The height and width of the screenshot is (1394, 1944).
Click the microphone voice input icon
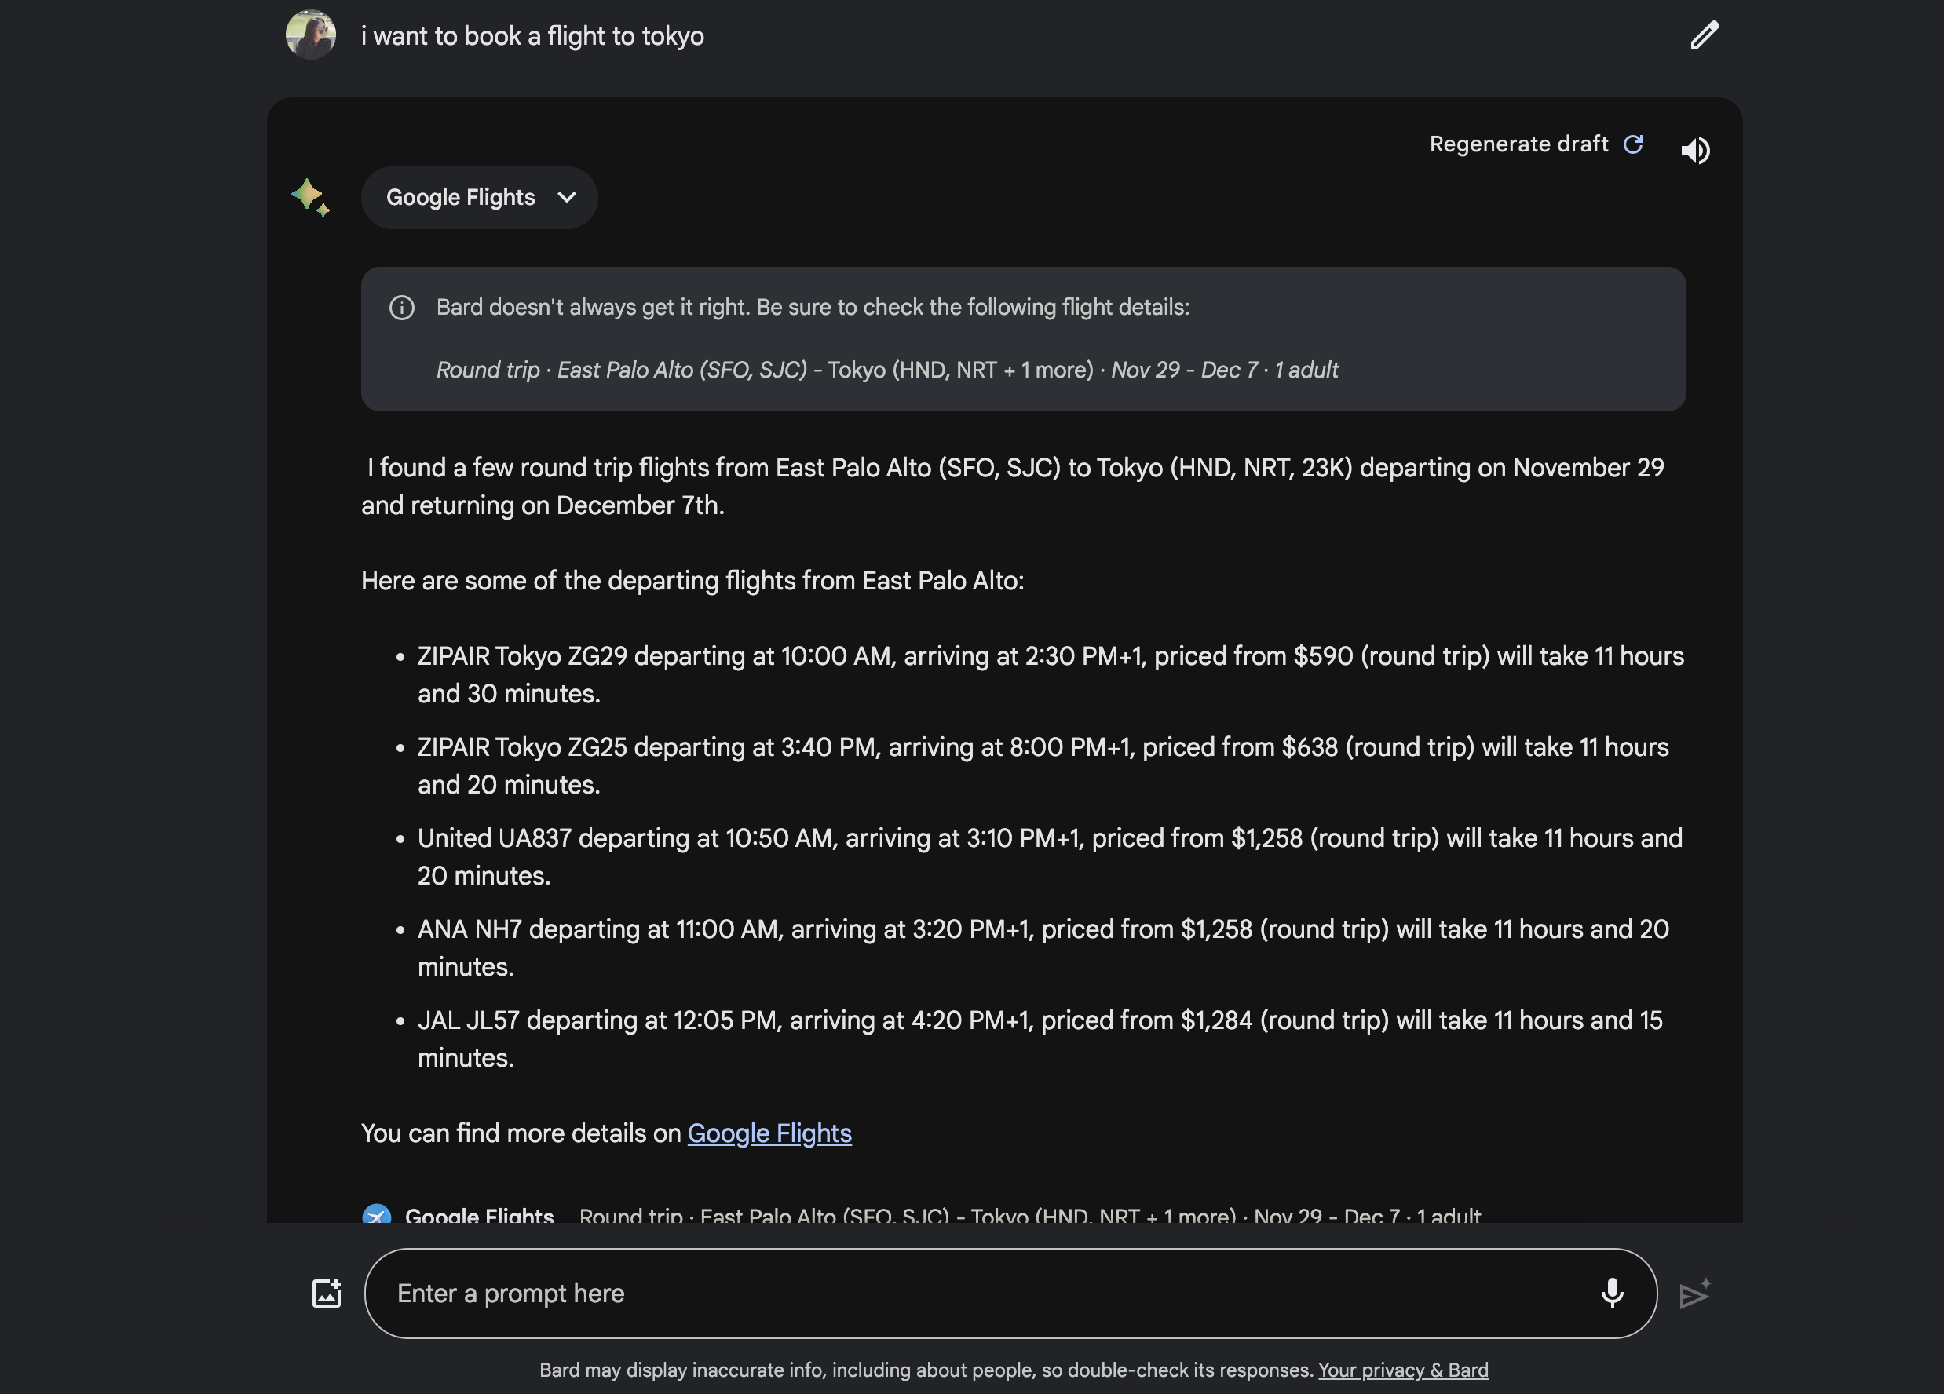pyautogui.click(x=1611, y=1293)
